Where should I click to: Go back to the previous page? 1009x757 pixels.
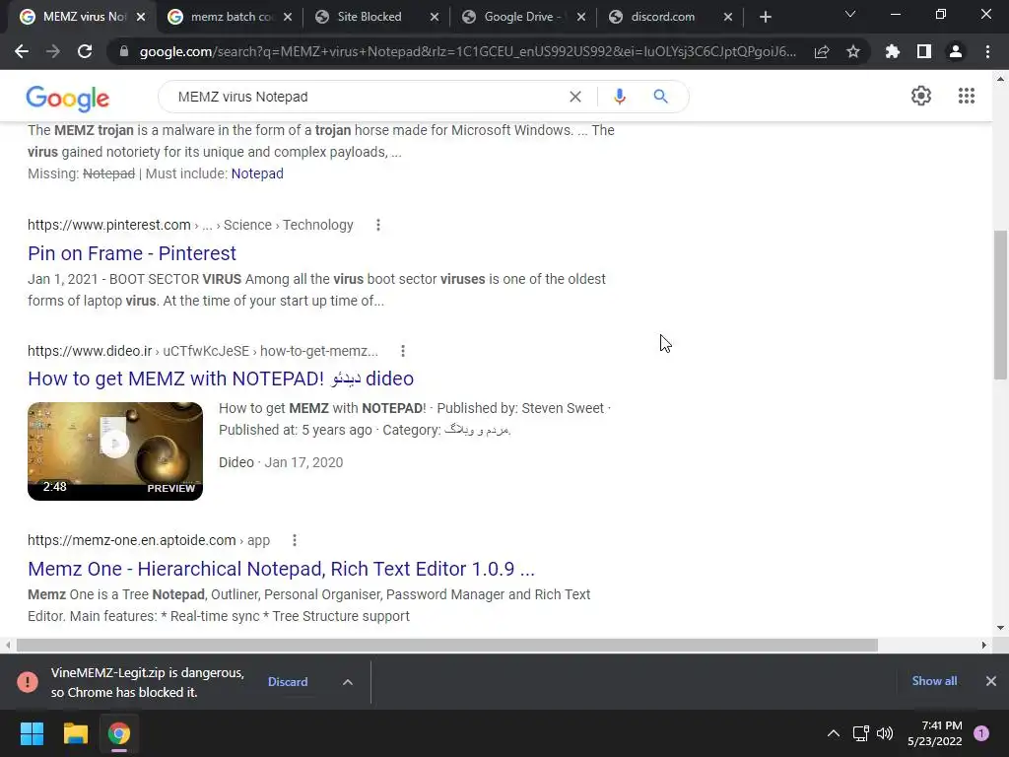coord(22,51)
